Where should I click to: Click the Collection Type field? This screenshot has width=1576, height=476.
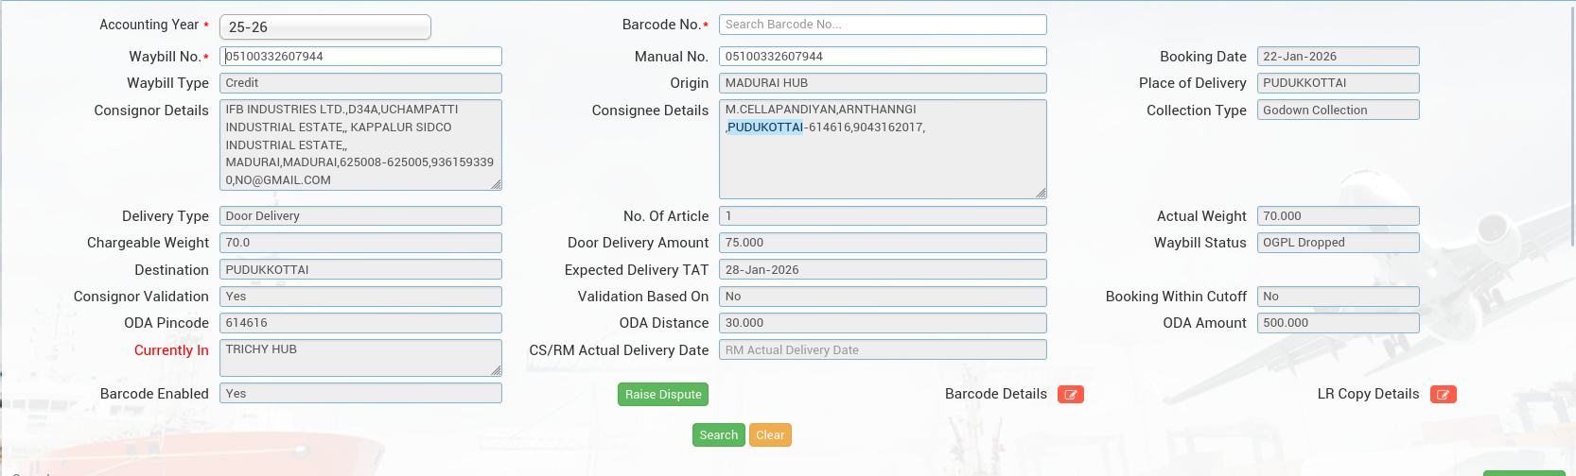[x=1337, y=110]
